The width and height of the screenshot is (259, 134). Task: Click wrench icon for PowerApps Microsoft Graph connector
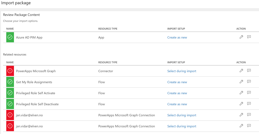point(241,71)
